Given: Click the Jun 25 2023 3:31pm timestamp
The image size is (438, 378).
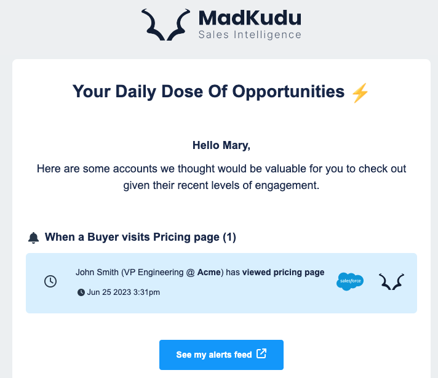Looking at the screenshot, I should (124, 292).
